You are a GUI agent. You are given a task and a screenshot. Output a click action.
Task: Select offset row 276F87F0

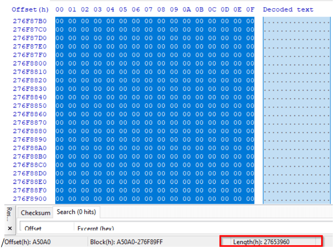pyautogui.click(x=30, y=55)
